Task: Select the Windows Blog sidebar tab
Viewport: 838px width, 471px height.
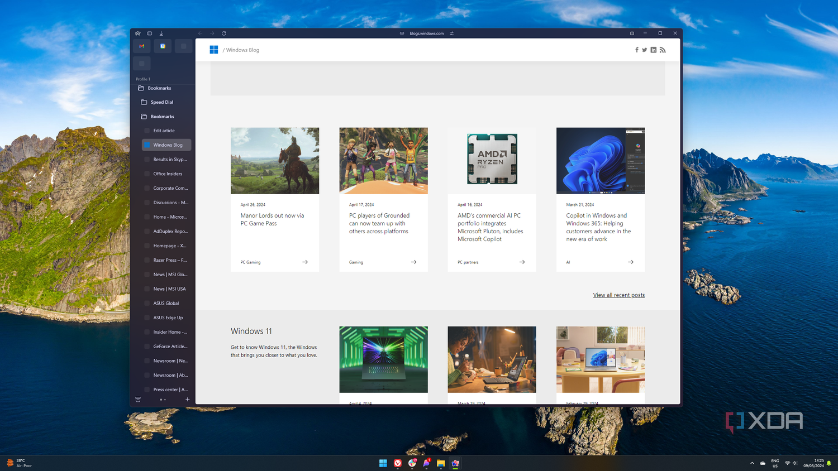Action: [166, 145]
